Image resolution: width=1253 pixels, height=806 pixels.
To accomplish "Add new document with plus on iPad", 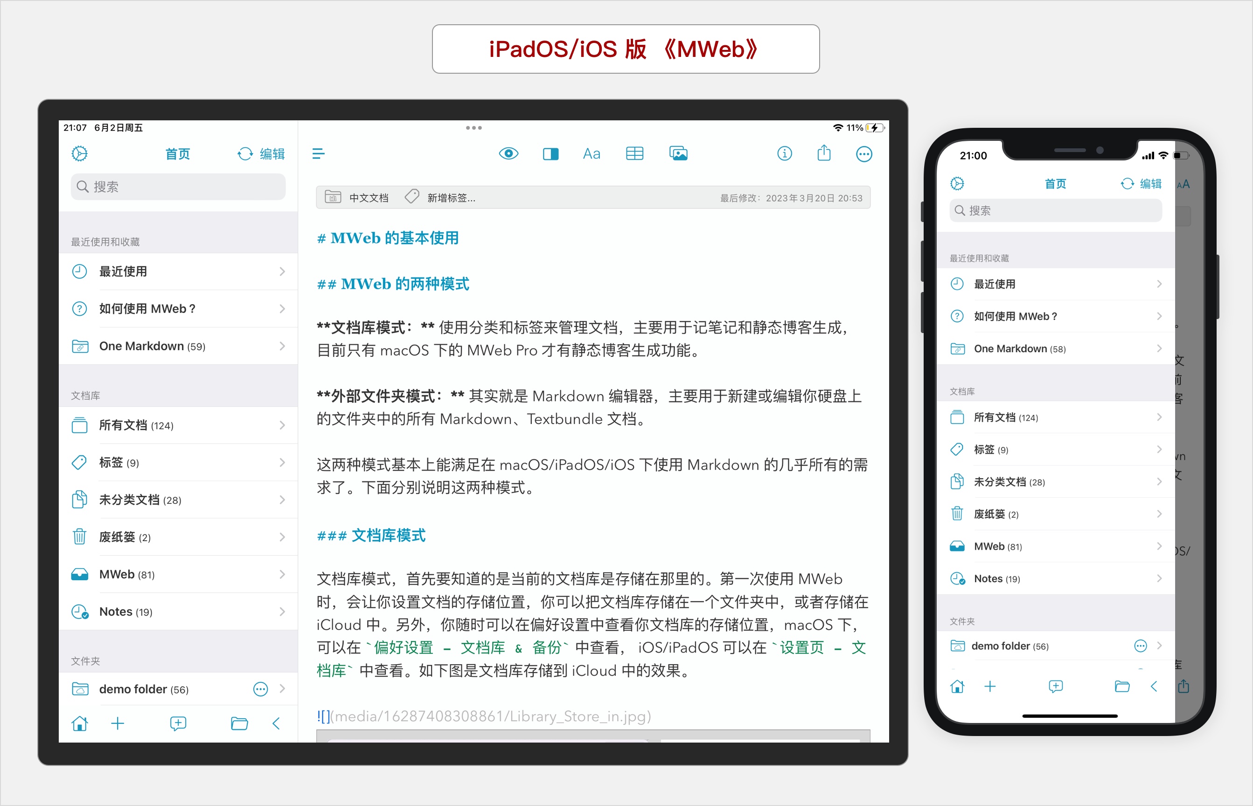I will pyautogui.click(x=118, y=723).
